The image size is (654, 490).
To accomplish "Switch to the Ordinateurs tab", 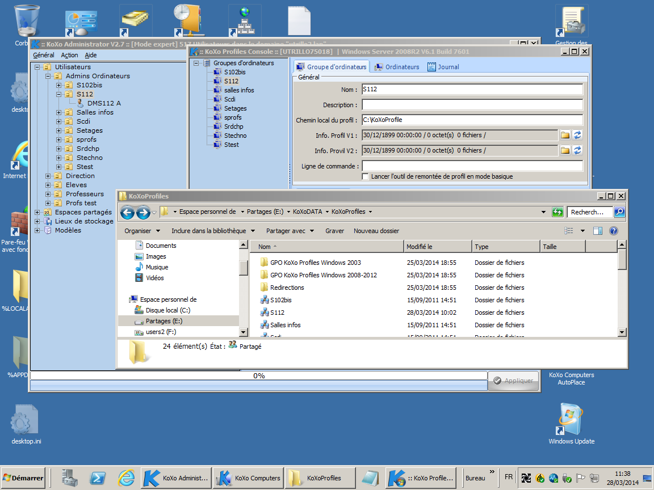I will (x=397, y=67).
